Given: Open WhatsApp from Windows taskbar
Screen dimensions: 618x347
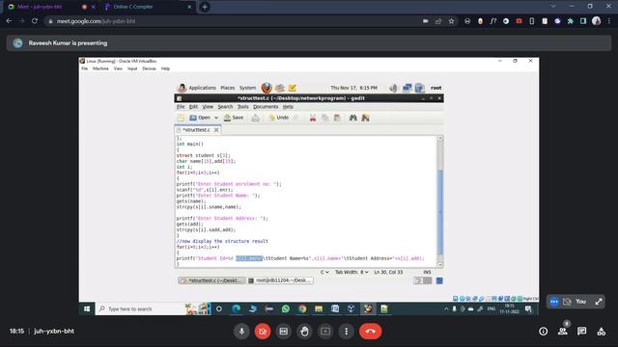Looking at the screenshot, I should 286,308.
